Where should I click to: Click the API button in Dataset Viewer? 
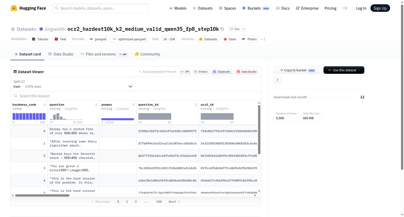pyautogui.click(x=185, y=72)
